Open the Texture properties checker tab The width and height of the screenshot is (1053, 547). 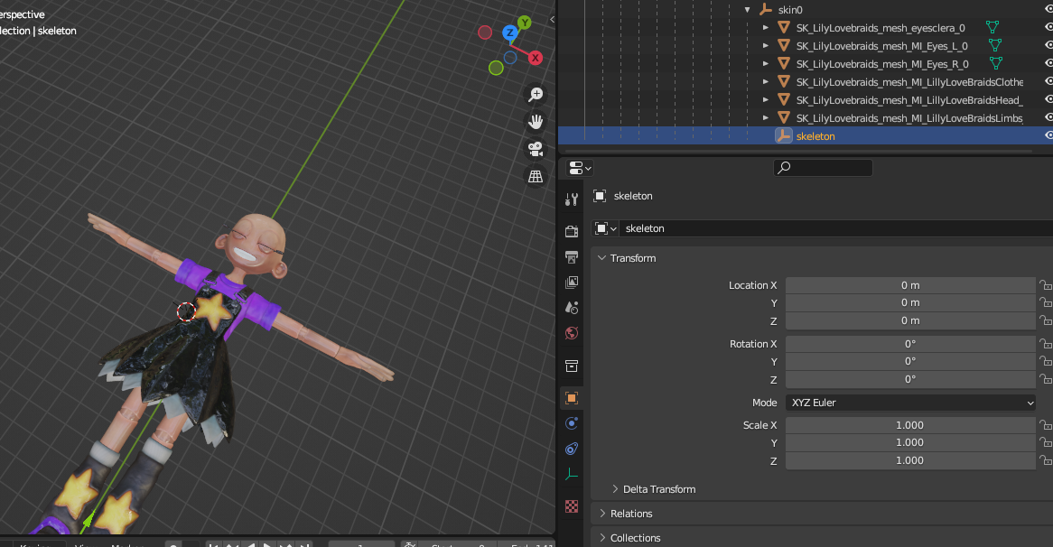click(571, 506)
